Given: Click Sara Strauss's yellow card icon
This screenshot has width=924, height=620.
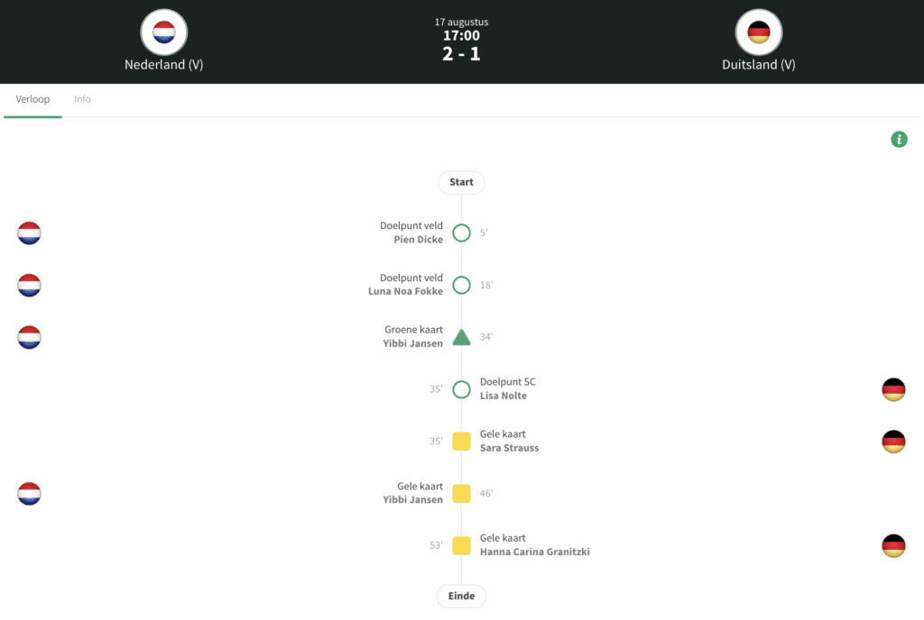Looking at the screenshot, I should click(461, 442).
